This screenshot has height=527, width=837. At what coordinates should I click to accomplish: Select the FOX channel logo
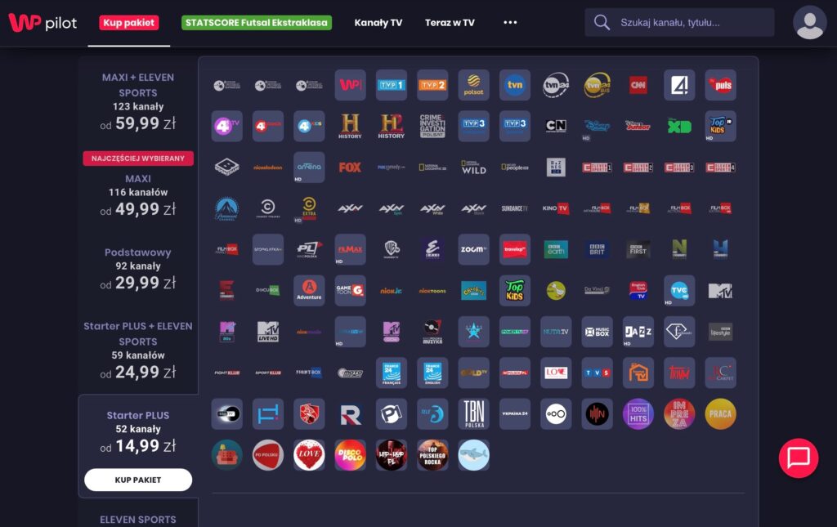coord(350,167)
